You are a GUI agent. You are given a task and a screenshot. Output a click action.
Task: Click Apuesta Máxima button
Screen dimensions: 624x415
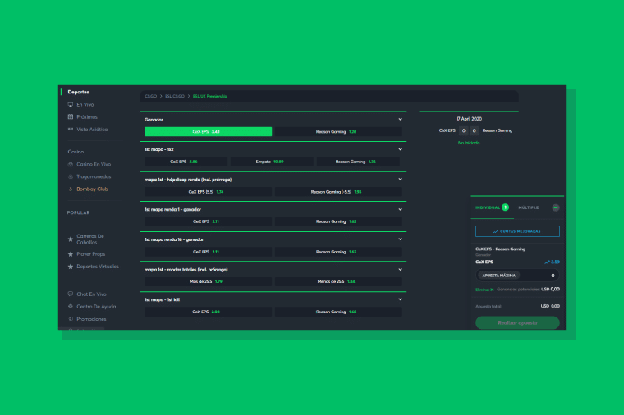click(498, 275)
